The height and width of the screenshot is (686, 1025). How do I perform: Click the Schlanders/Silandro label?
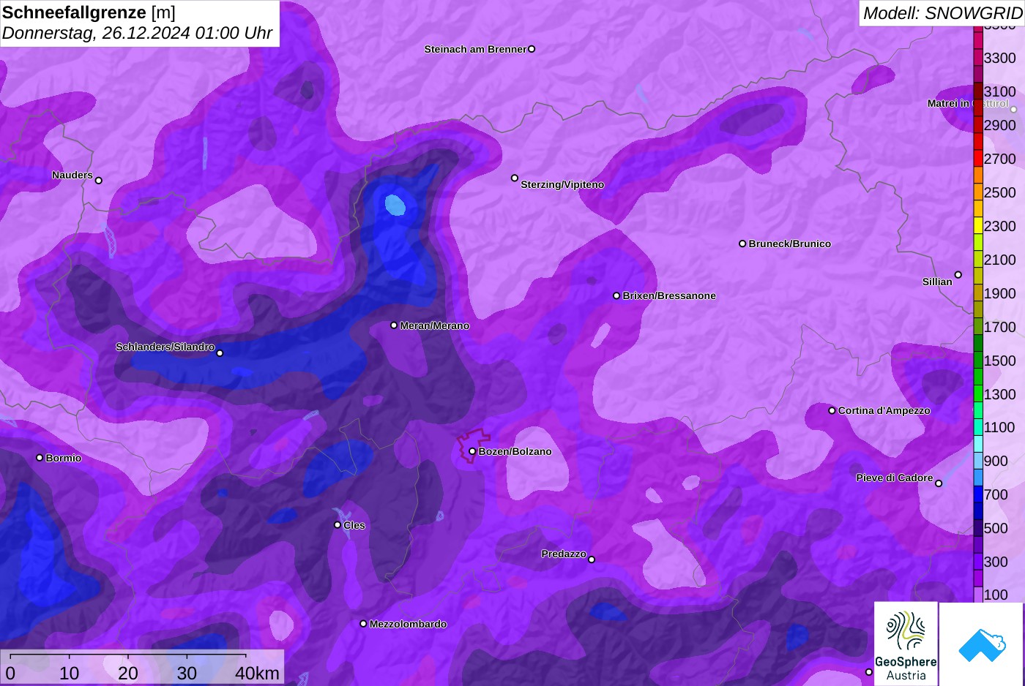(x=165, y=347)
